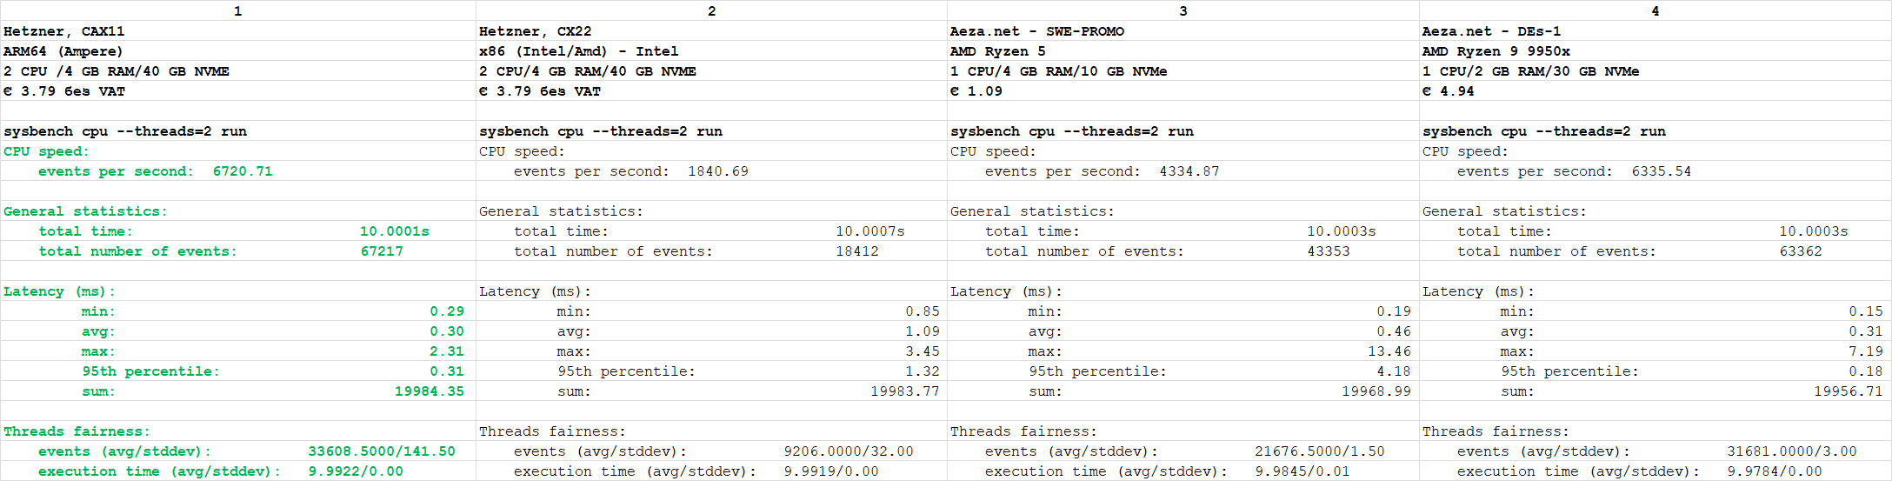Select the AMD Ryzen 9 9950x cell
Viewport: 1892px width, 481px height.
[1496, 51]
